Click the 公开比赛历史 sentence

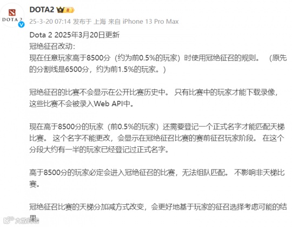tap(99, 92)
